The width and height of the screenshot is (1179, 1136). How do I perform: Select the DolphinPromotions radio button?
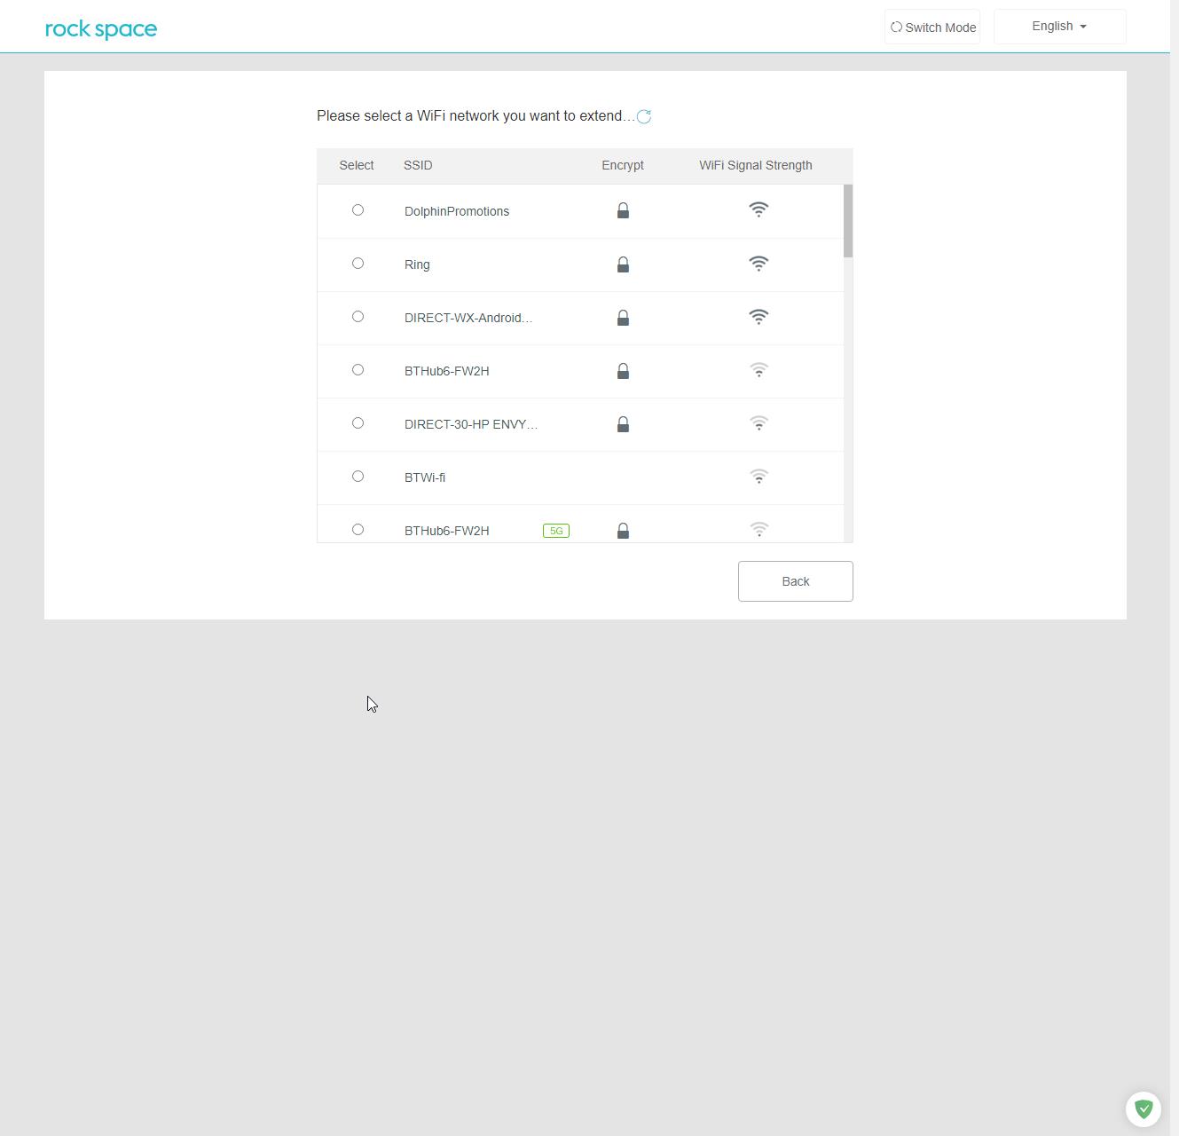[358, 210]
